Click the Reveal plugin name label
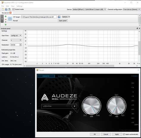Viewport: 141px width, 138px height. (15, 21)
